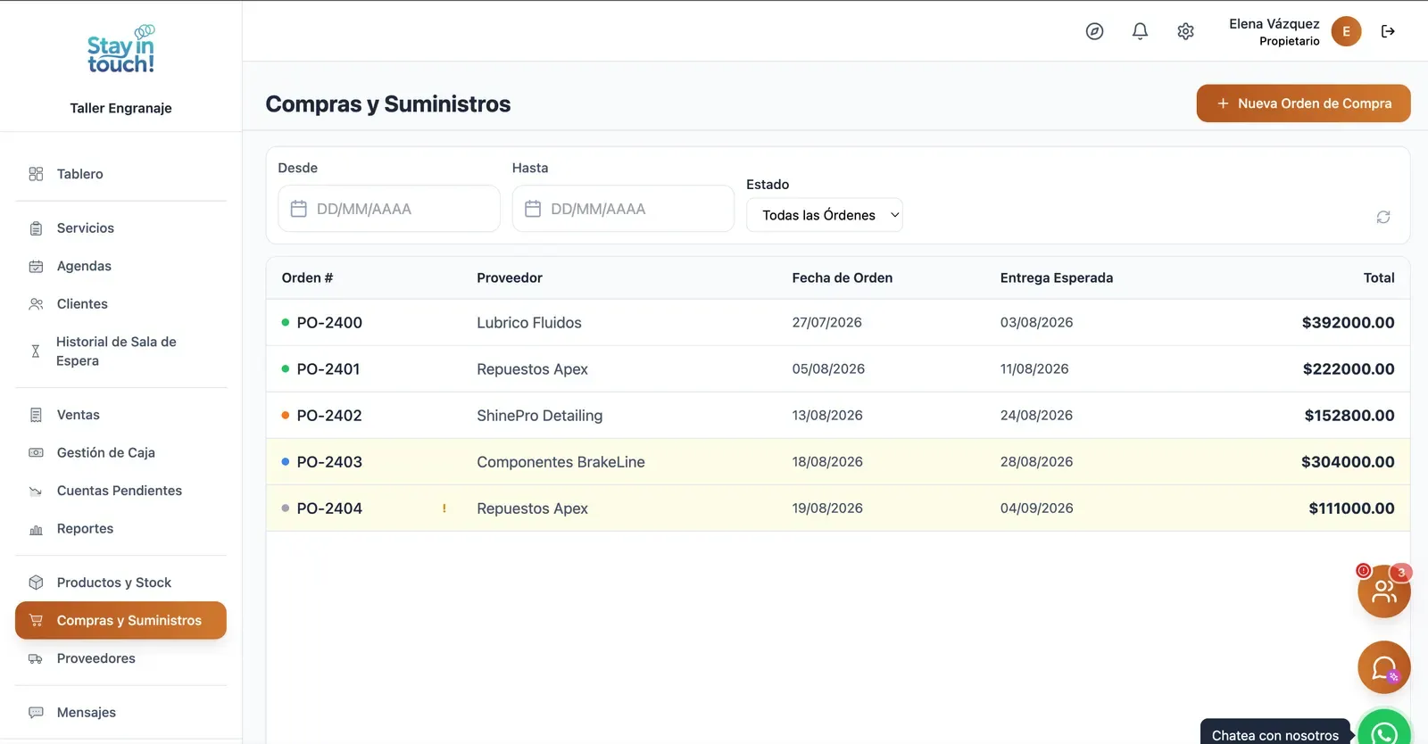
Task: Open the notifications bell
Action: 1140,31
